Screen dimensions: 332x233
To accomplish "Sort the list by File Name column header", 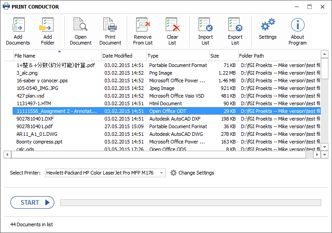I will point(57,56).
